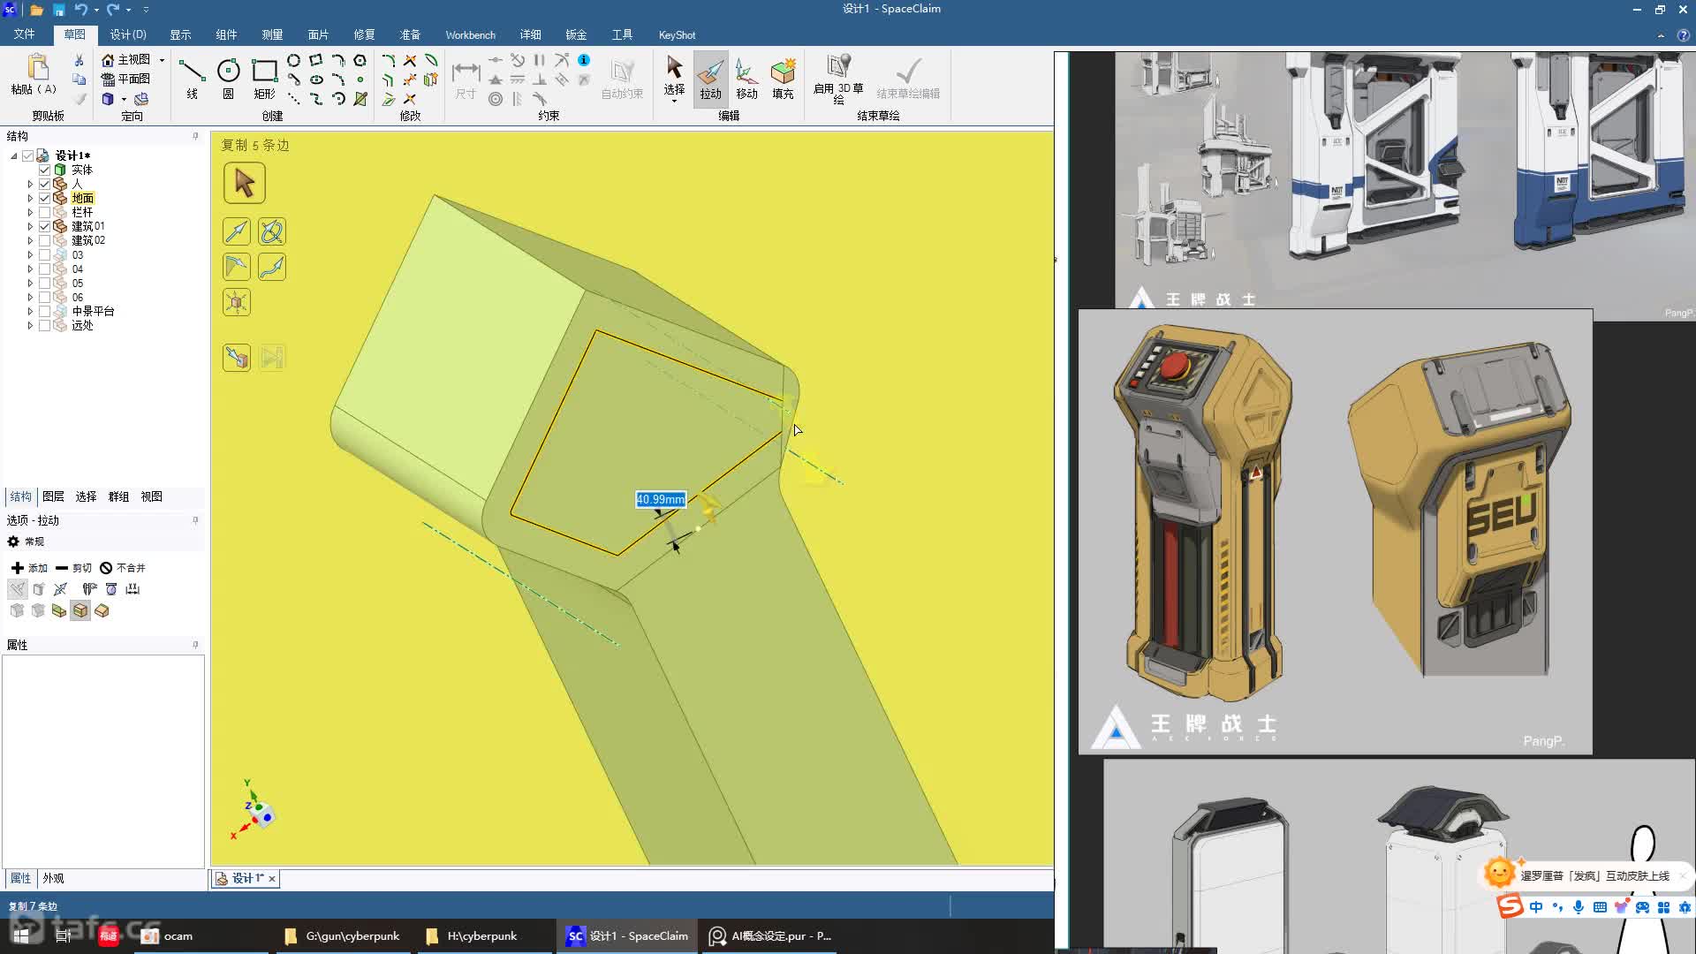Toggle visibility checkbox for 人
The image size is (1696, 954).
click(44, 184)
